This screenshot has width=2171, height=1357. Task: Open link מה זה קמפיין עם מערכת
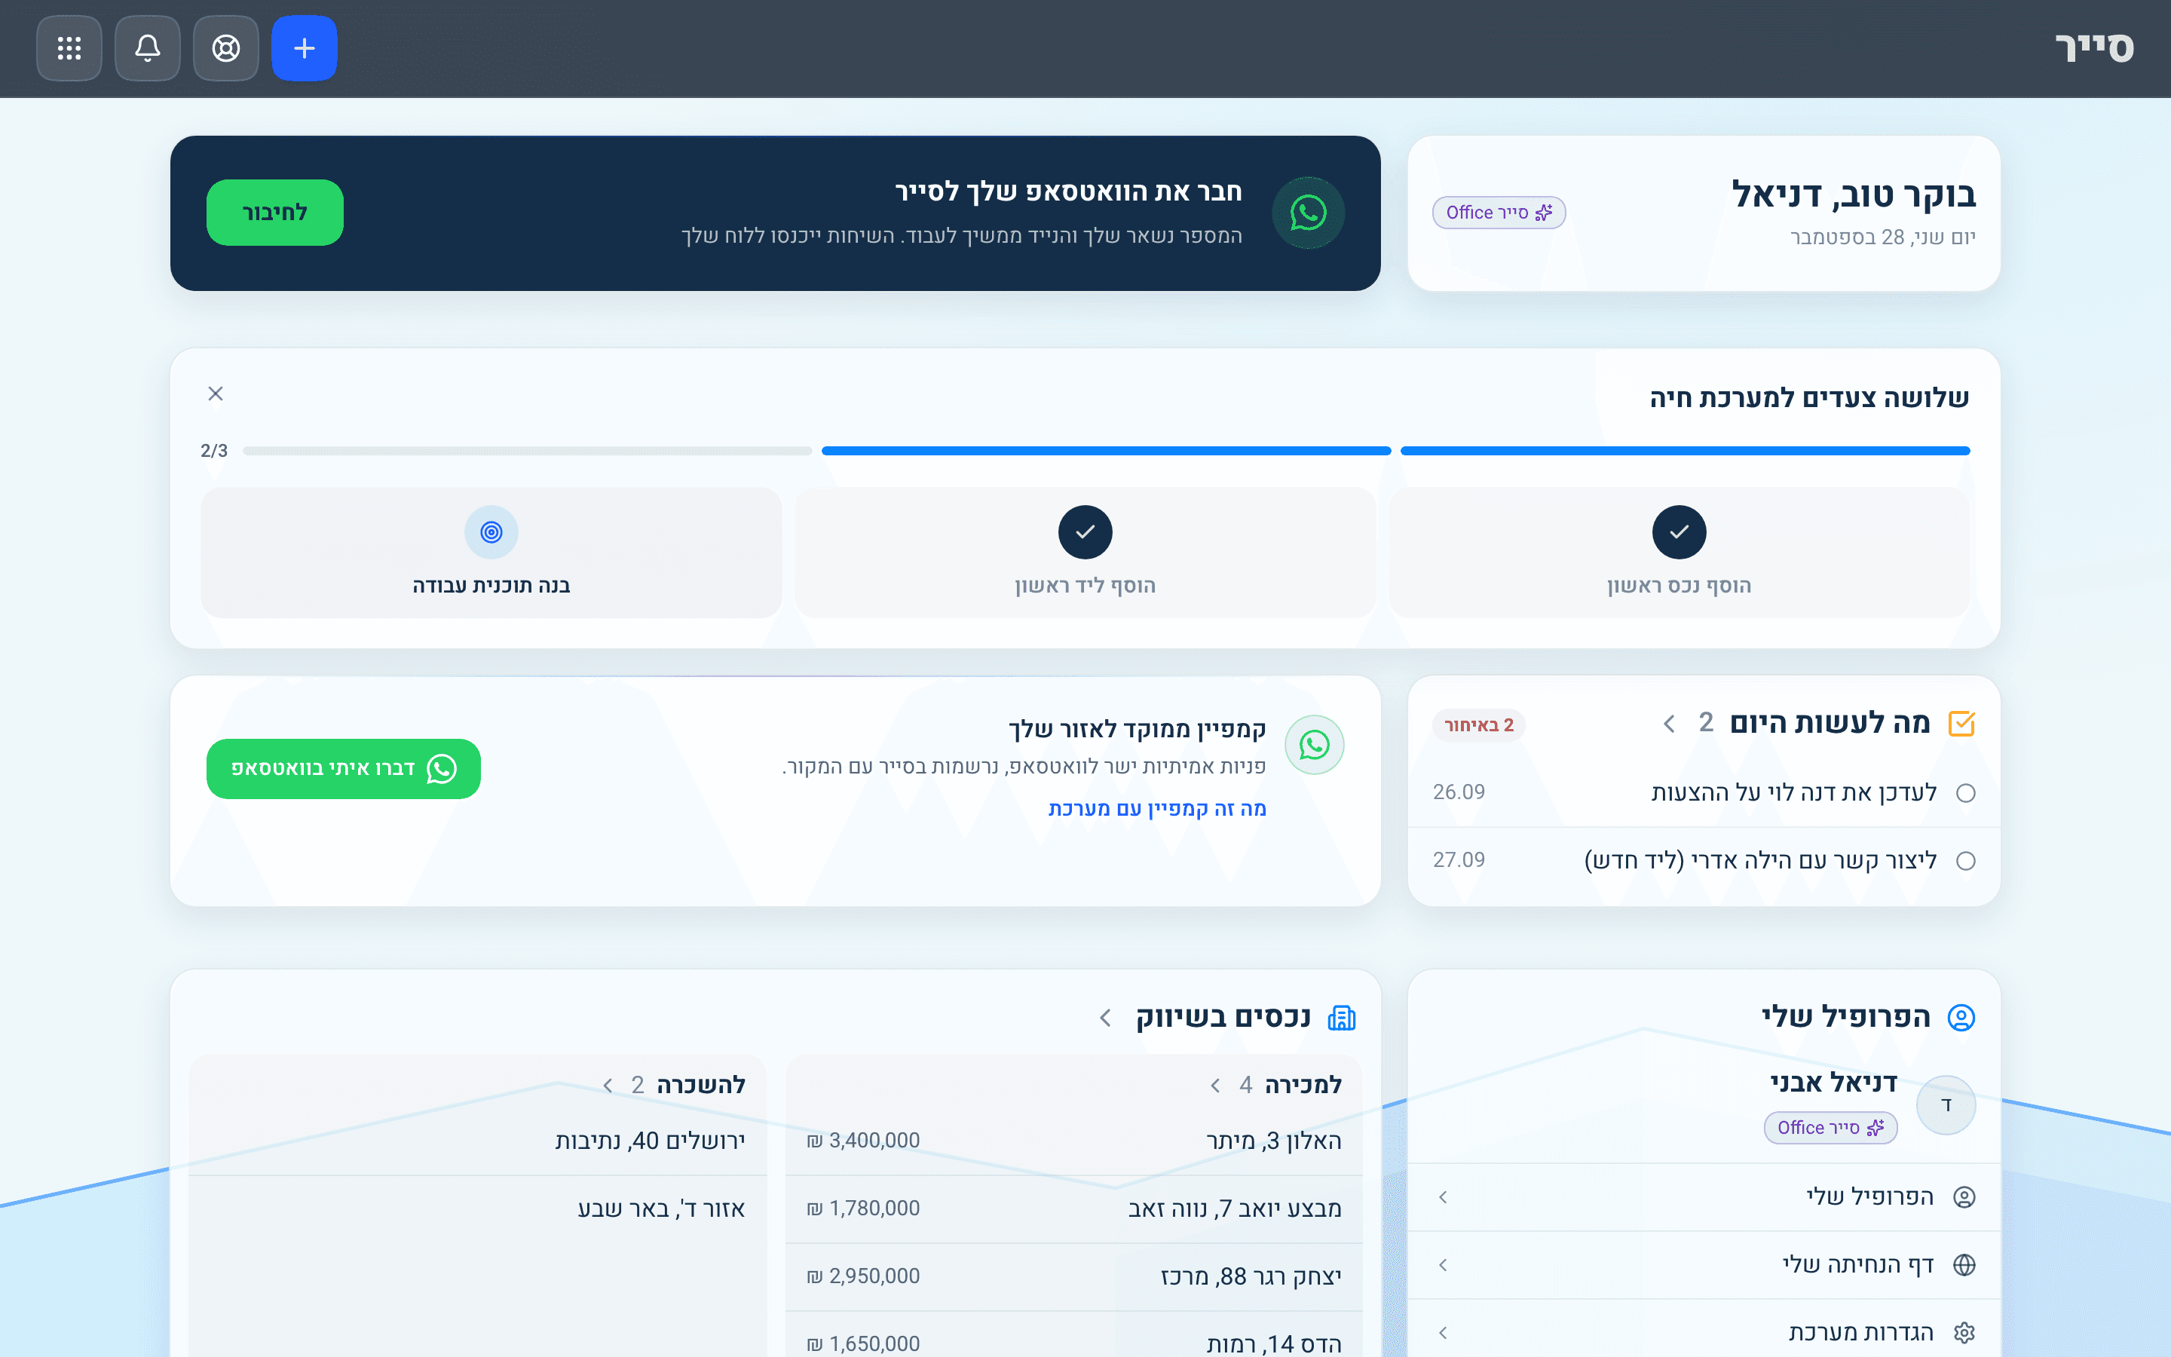pyautogui.click(x=1157, y=809)
